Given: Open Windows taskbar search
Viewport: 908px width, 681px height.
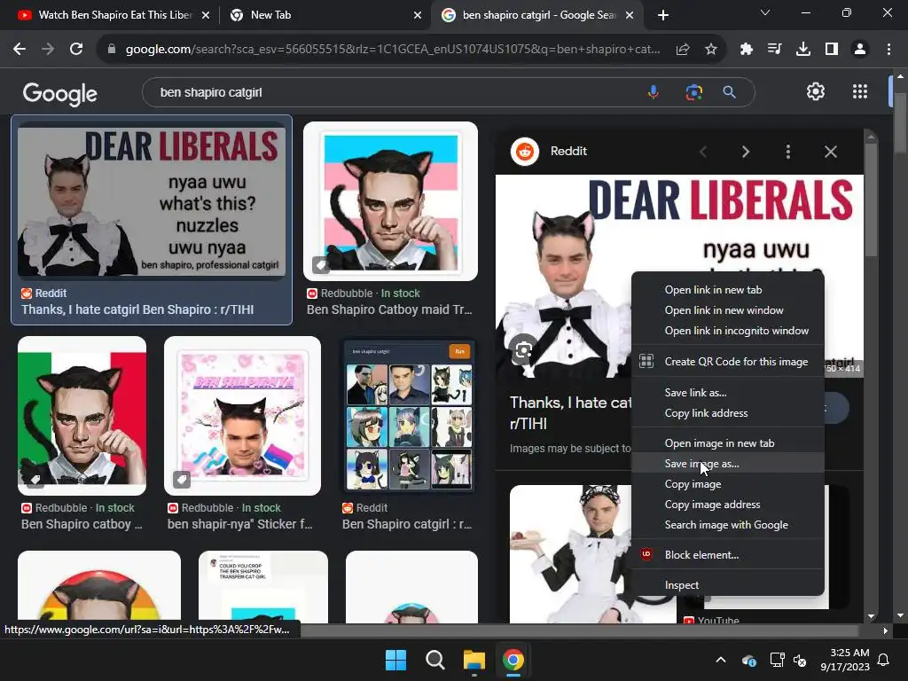Looking at the screenshot, I should (x=434, y=660).
